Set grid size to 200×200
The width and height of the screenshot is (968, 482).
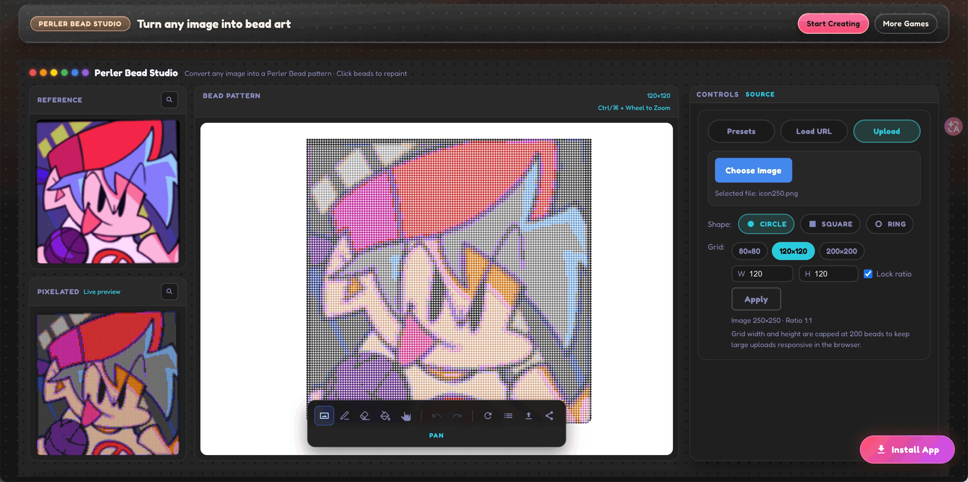(841, 251)
